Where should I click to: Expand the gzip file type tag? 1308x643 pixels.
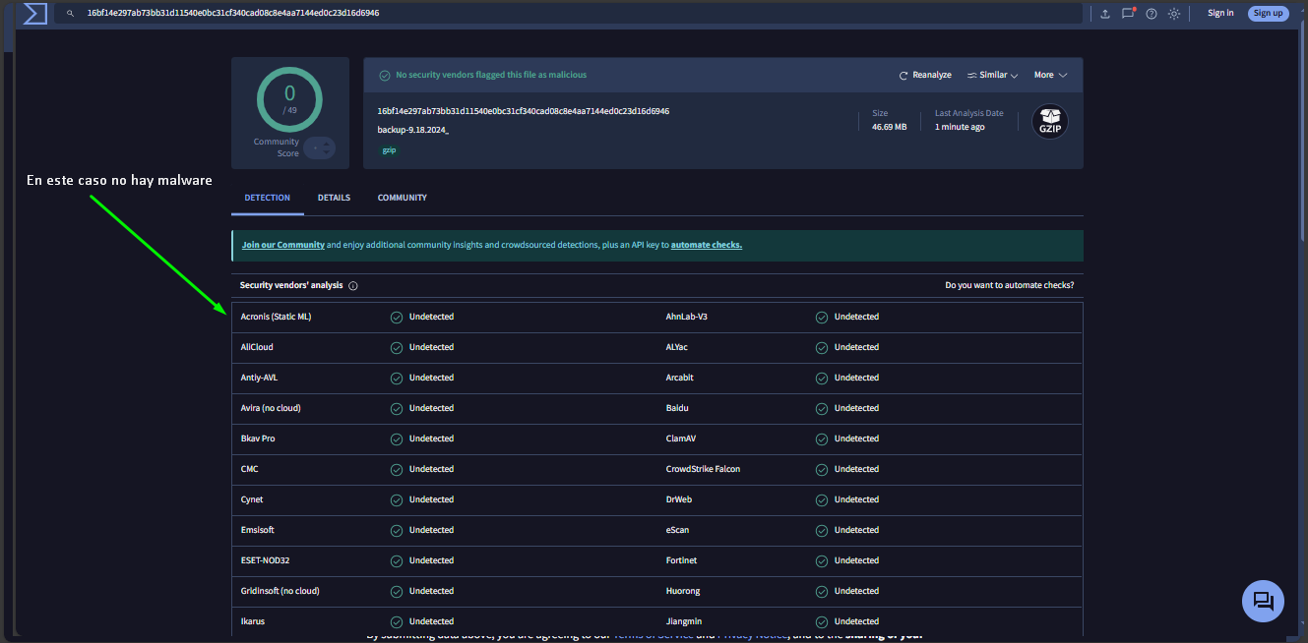[389, 149]
